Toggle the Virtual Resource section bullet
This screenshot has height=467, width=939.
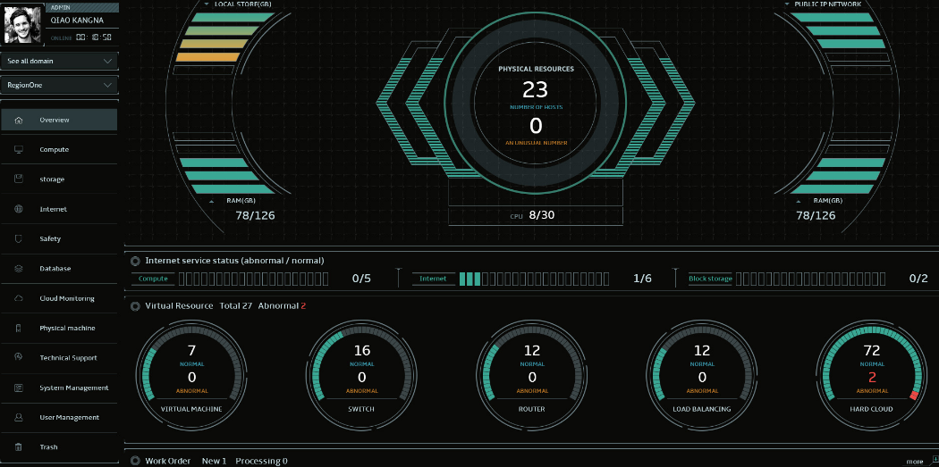pos(135,306)
